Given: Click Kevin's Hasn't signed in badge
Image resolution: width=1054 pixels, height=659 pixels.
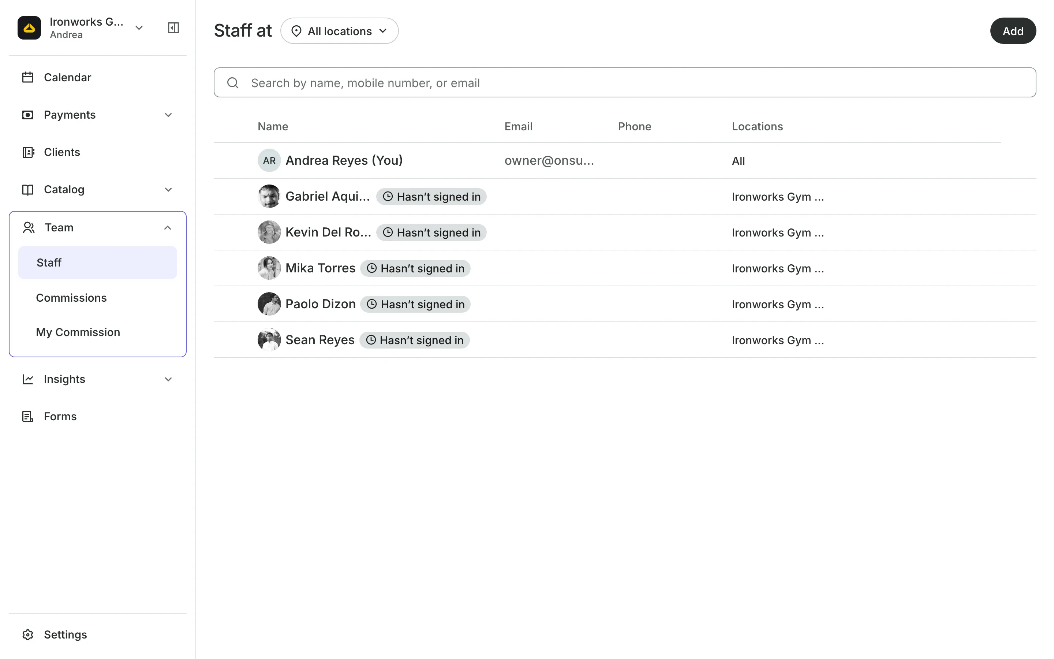Looking at the screenshot, I should click(x=431, y=232).
